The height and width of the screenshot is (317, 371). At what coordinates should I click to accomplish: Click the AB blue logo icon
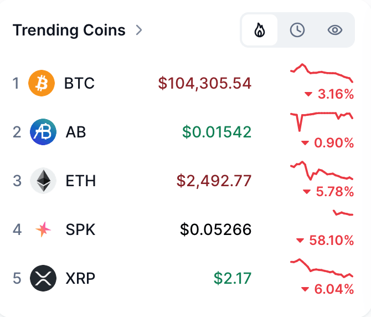coord(43,132)
